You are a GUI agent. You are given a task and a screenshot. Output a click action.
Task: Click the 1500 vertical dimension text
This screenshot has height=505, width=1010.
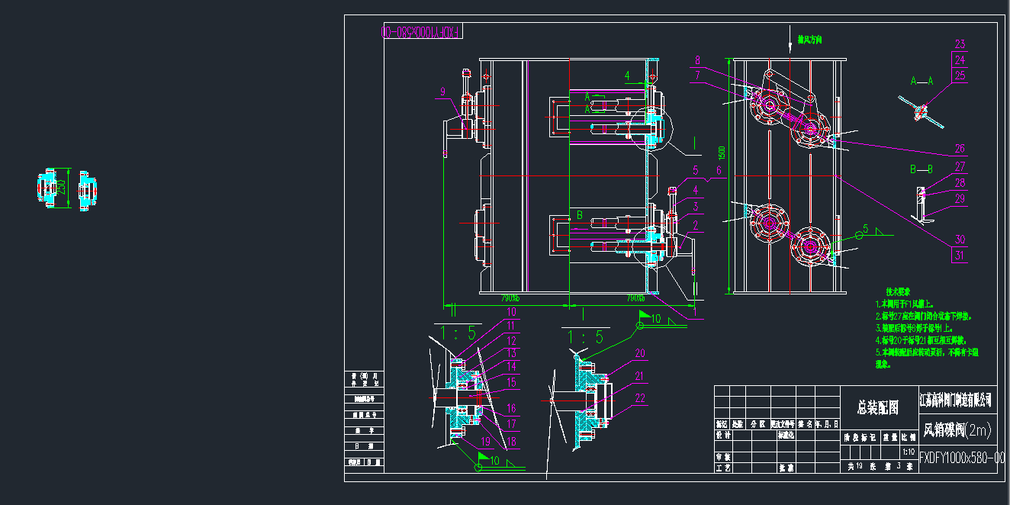(720, 156)
